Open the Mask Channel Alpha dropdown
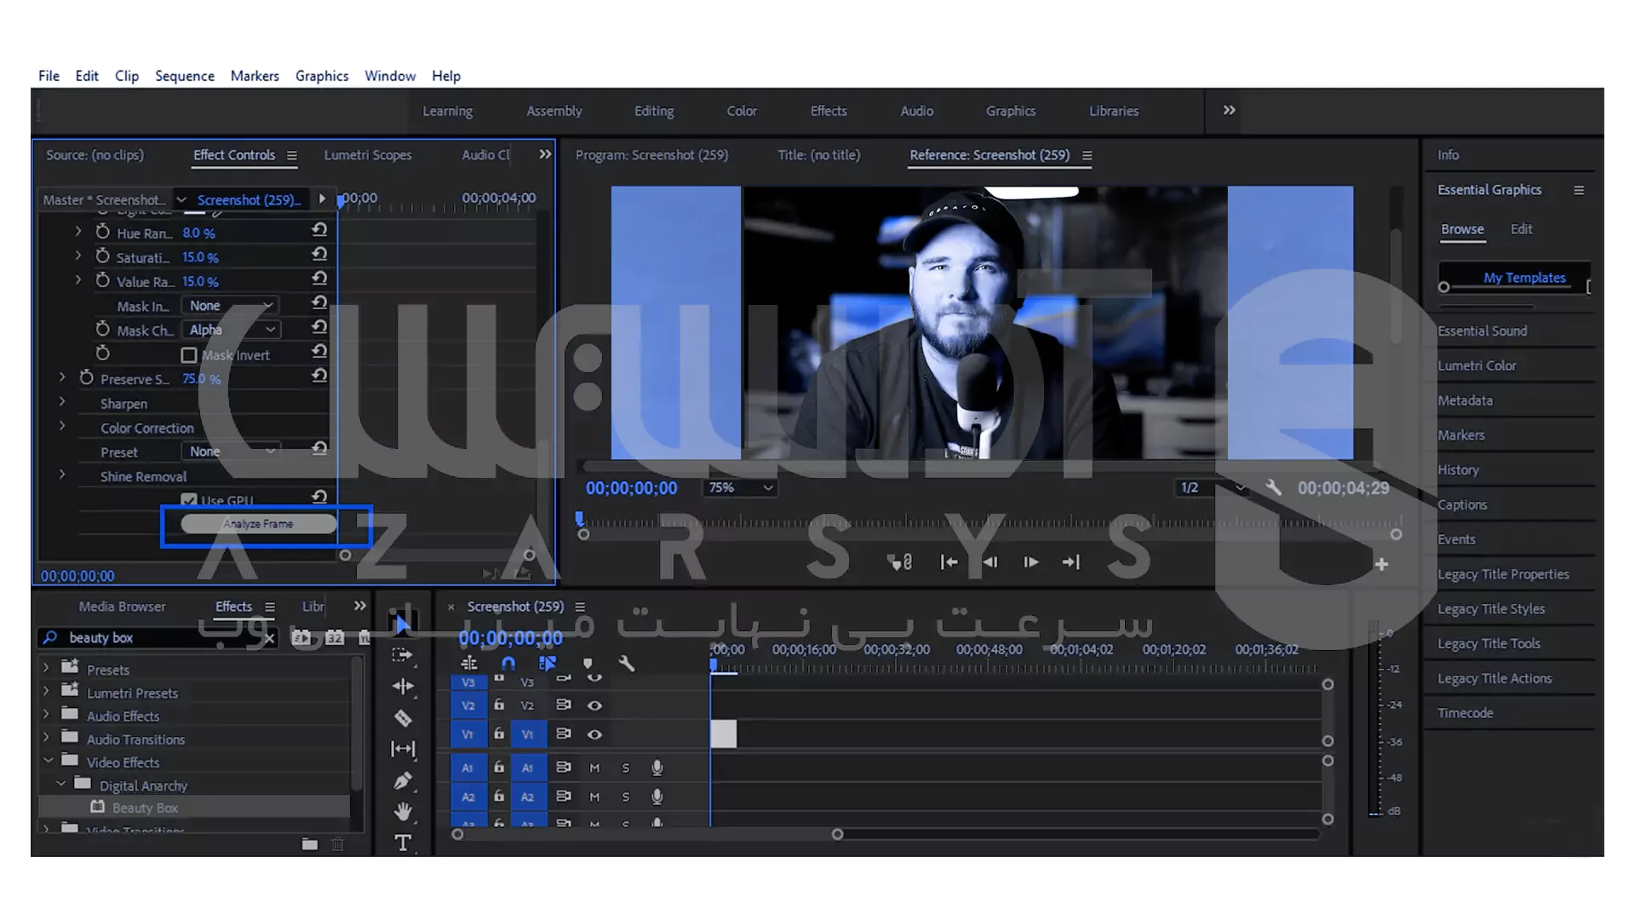 (232, 330)
